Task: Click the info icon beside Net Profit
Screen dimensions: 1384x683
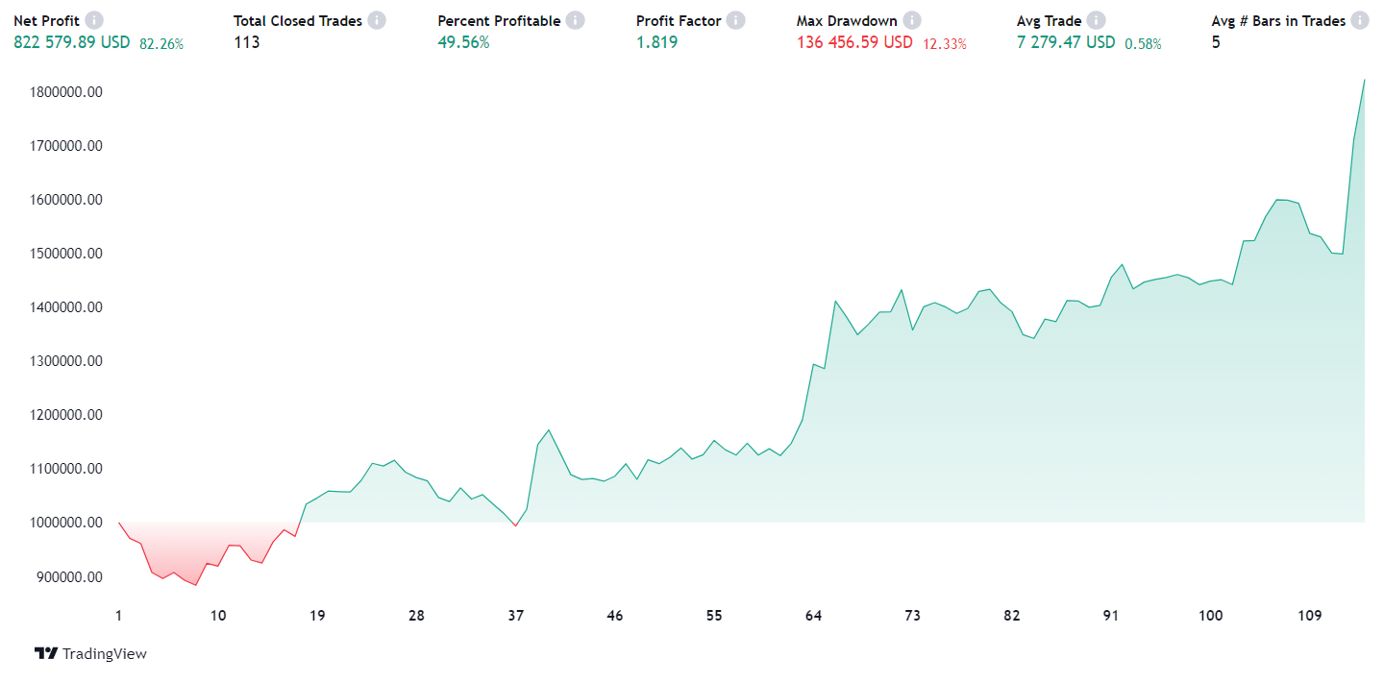Action: point(93,20)
